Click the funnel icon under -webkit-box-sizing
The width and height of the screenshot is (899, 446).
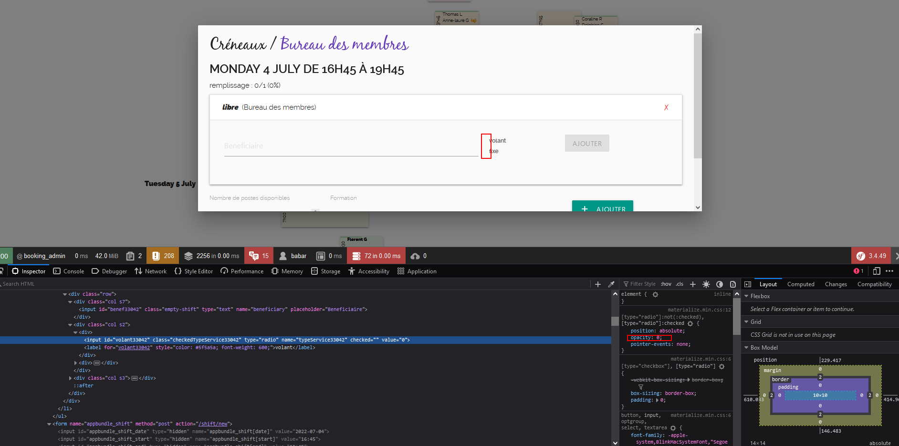(x=641, y=387)
